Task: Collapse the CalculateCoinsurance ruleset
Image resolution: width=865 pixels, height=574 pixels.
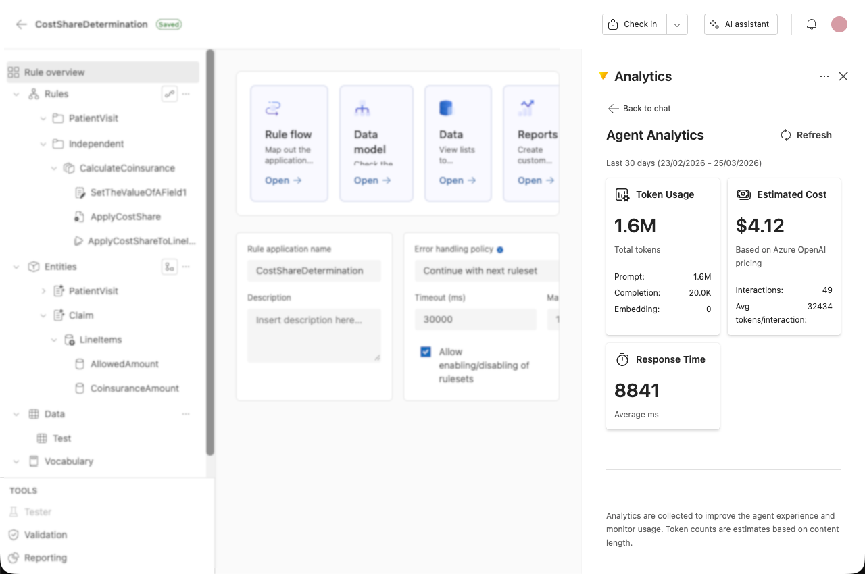Action: [53, 168]
